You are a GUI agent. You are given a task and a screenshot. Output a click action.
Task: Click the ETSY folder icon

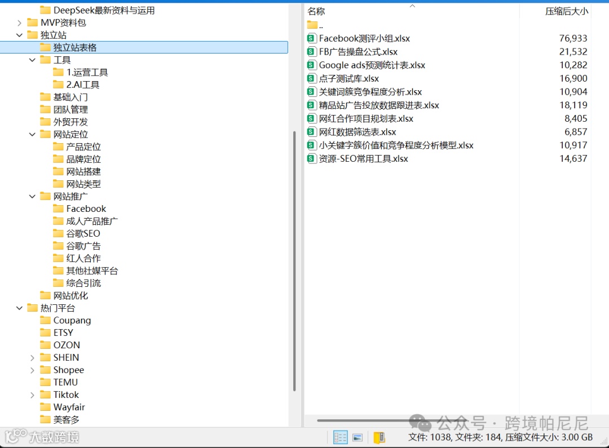pyautogui.click(x=46, y=332)
